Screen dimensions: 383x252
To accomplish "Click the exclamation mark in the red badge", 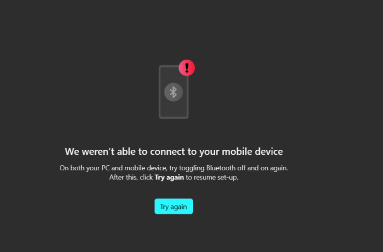I will [x=187, y=68].
